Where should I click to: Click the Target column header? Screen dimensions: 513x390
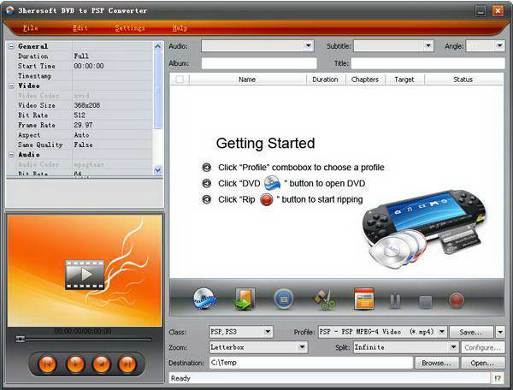(404, 80)
